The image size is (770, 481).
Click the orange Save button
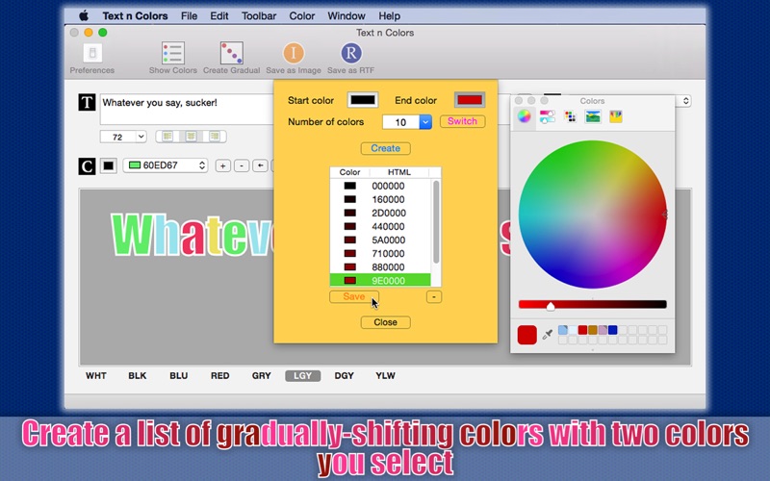coord(354,296)
